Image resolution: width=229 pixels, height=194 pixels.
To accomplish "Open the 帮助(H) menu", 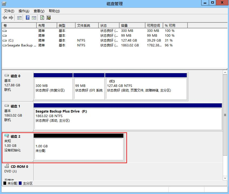I will [x=54, y=11].
